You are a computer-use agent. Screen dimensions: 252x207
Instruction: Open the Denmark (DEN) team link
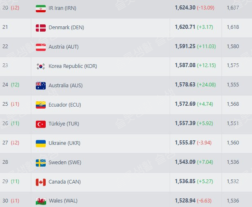(66, 27)
